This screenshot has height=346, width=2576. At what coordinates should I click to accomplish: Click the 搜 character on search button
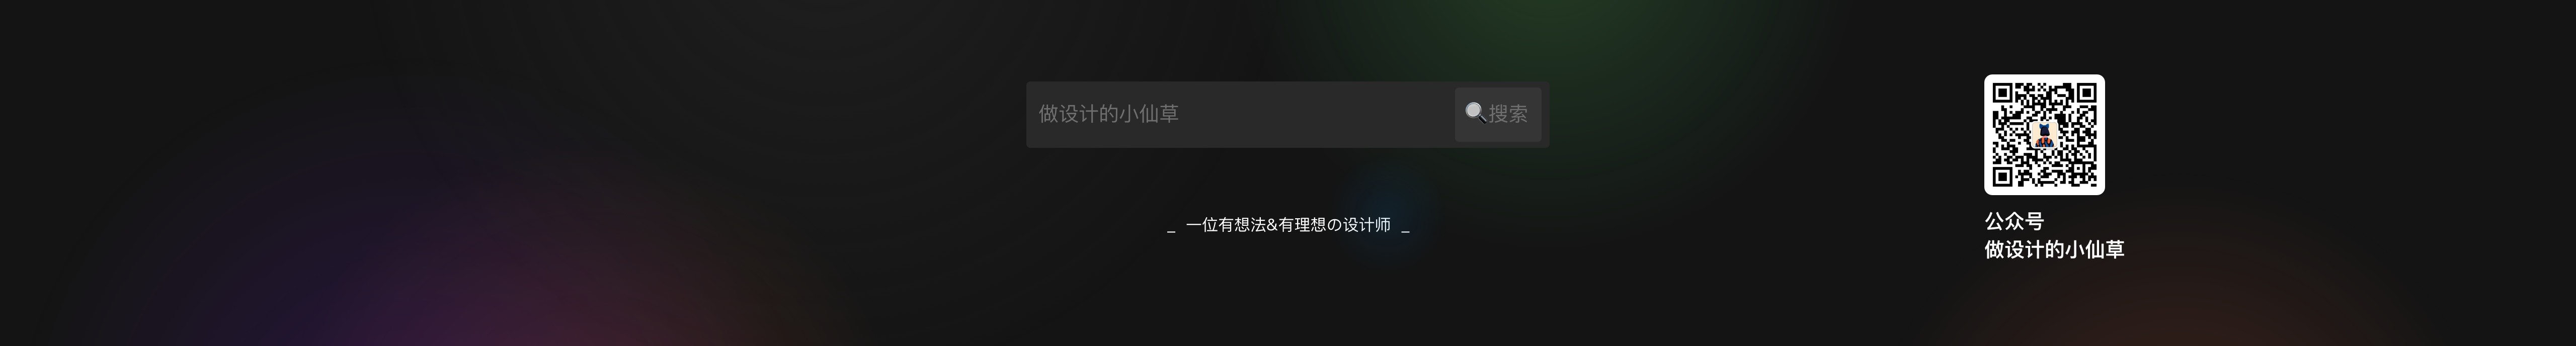[1498, 114]
